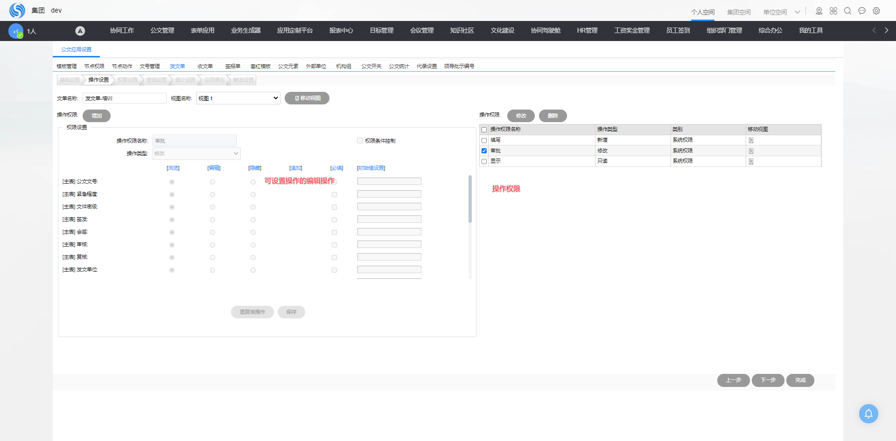896x441 pixels.
Task: Open mobile view icon for 填写 row
Action: click(x=751, y=140)
